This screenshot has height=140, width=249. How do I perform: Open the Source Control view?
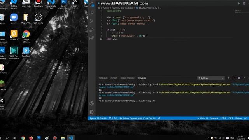(92, 21)
